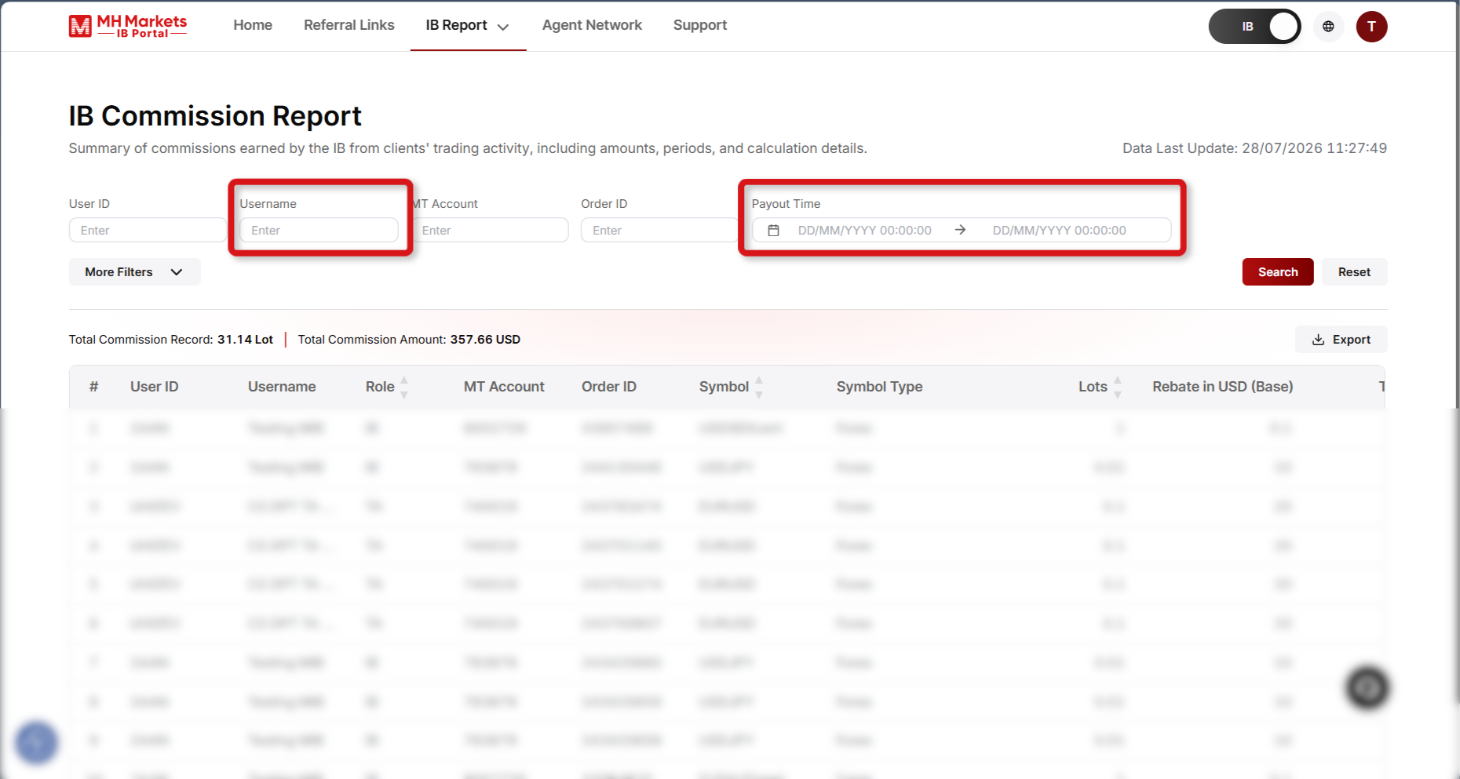This screenshot has width=1460, height=779.
Task: Open the Referral Links page
Action: click(349, 25)
